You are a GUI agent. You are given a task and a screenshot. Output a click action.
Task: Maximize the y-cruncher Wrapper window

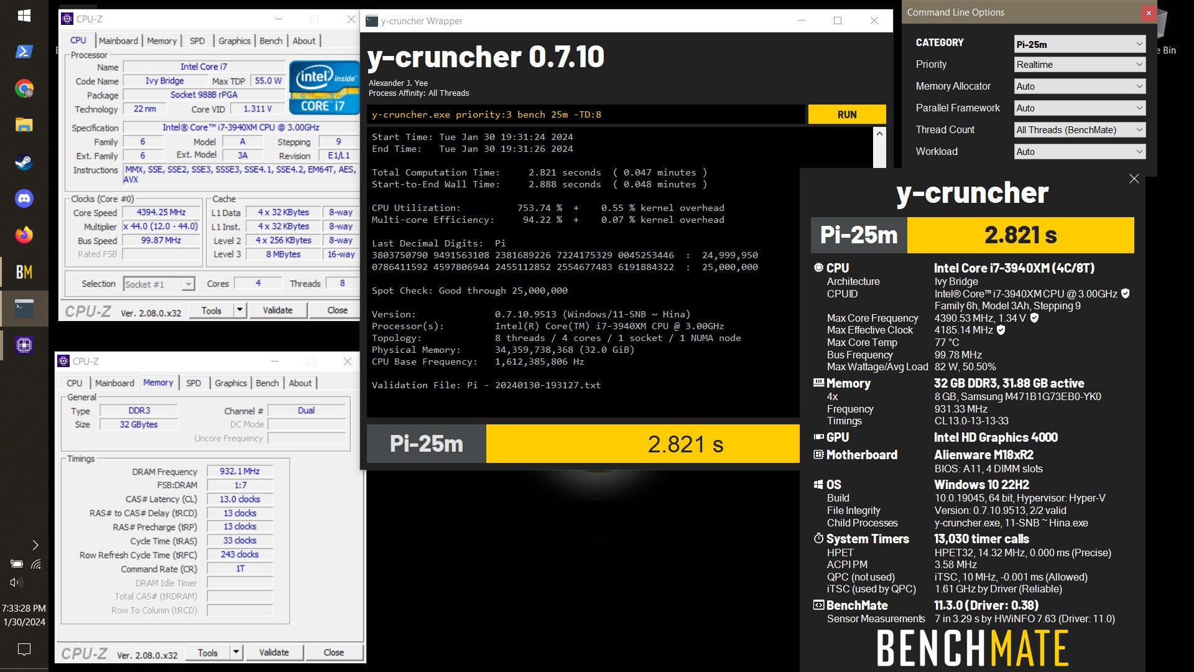(x=838, y=21)
